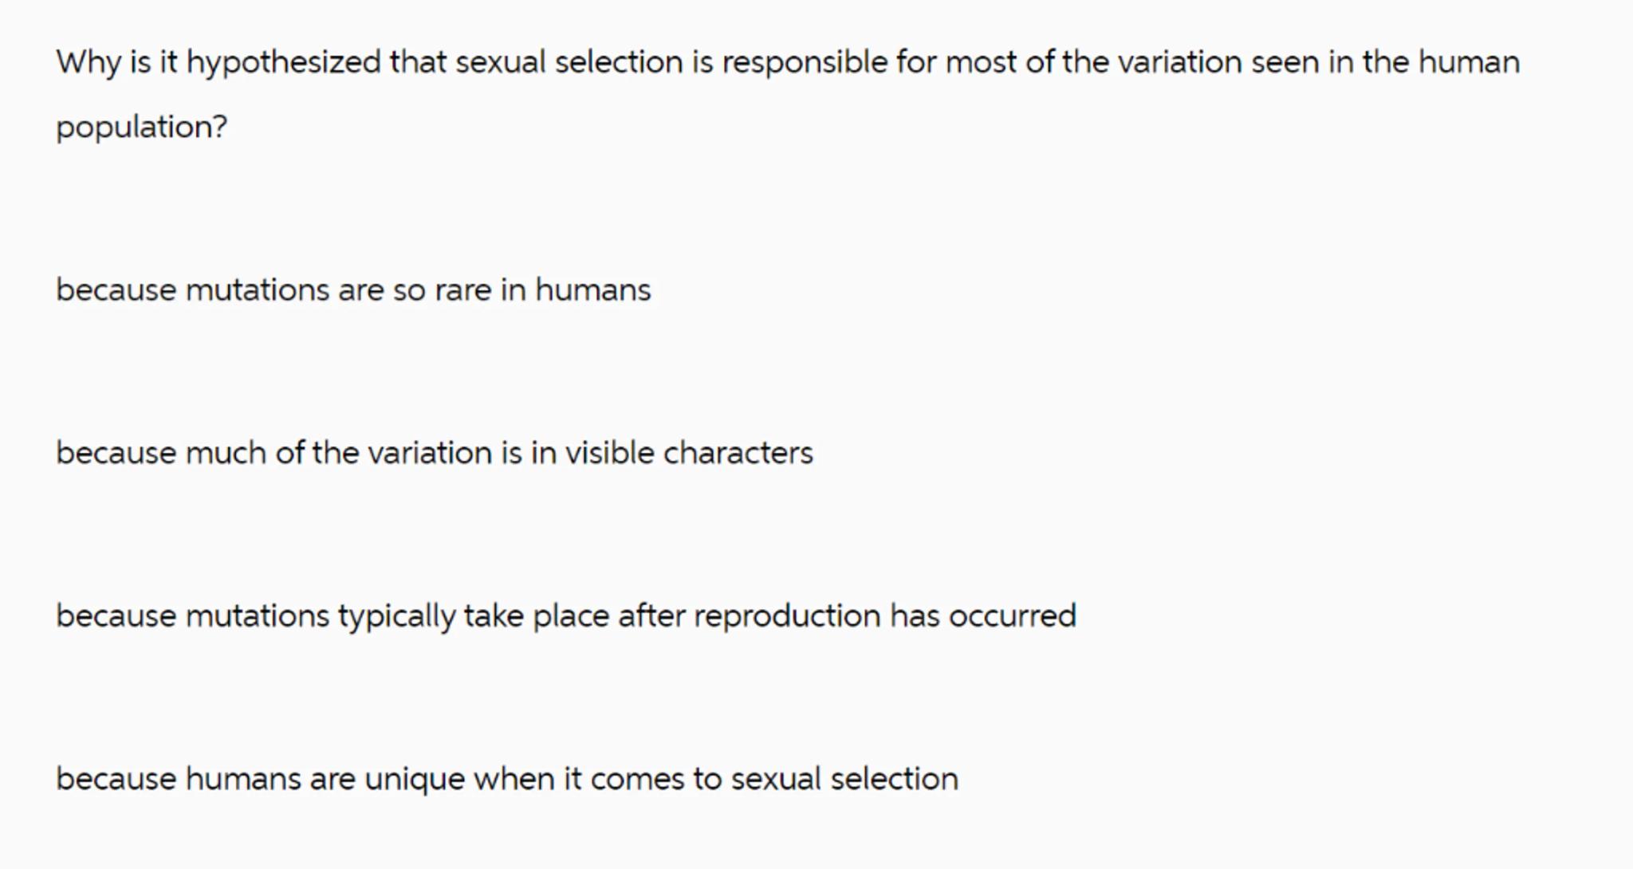Click 'typically' in the third answer option

click(395, 615)
